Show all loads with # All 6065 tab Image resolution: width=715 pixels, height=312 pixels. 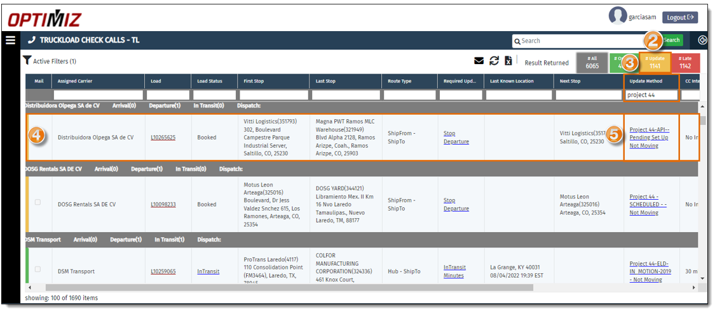click(x=592, y=63)
